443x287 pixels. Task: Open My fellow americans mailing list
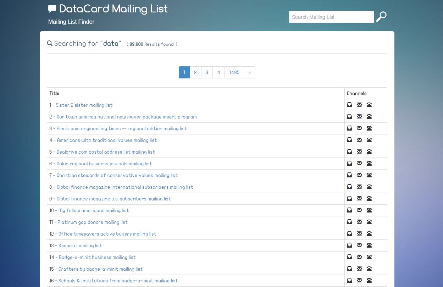click(94, 210)
